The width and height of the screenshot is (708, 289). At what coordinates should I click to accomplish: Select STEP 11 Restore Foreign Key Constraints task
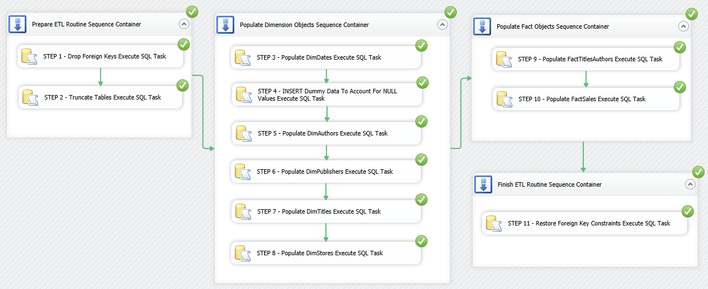[x=585, y=224]
